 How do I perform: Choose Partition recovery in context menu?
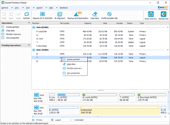coord(75,68)
